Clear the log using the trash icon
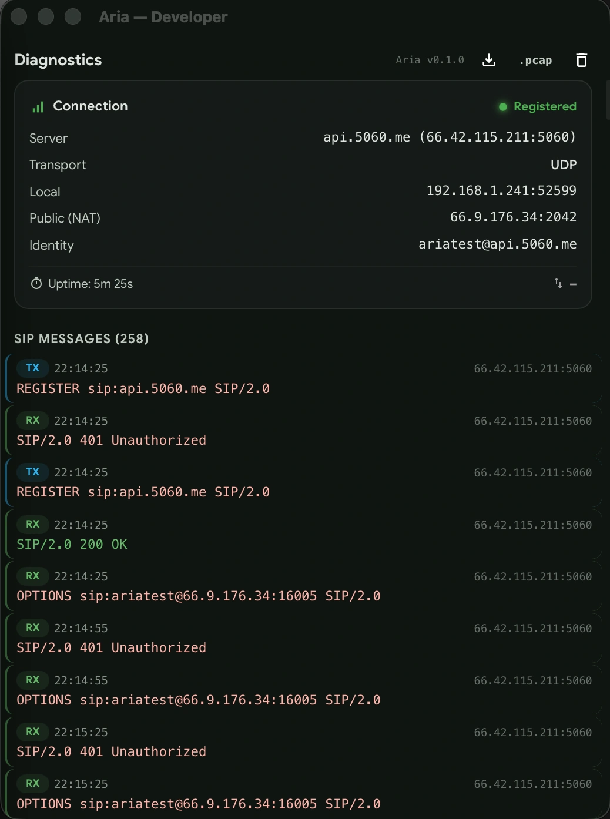Image resolution: width=610 pixels, height=819 pixels. (x=581, y=60)
